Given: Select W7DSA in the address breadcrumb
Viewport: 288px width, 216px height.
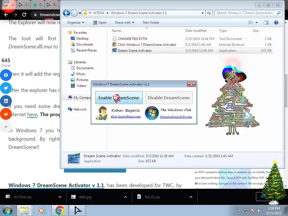Looking at the screenshot, I should point(99,13).
